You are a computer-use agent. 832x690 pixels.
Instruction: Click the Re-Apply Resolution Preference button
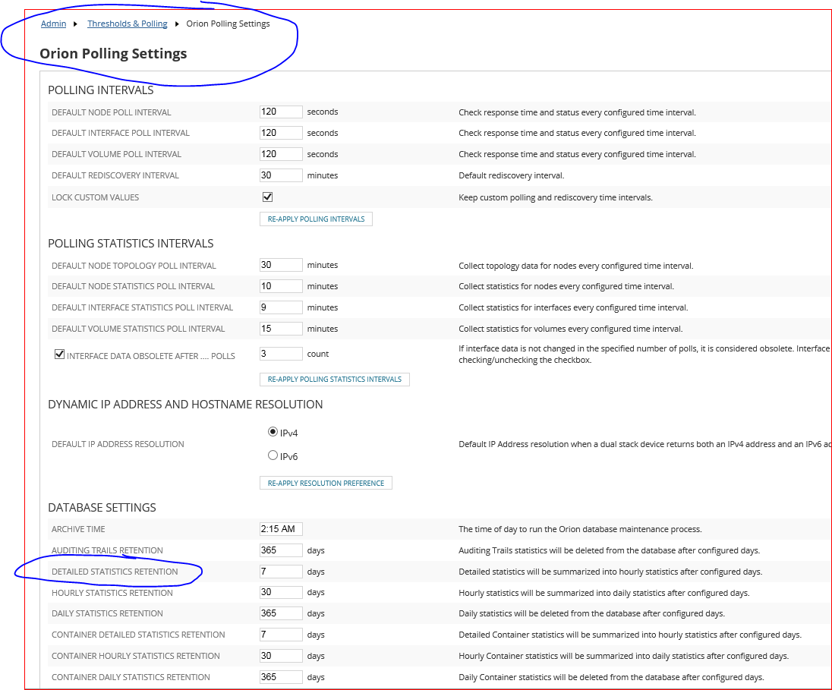pyautogui.click(x=326, y=483)
